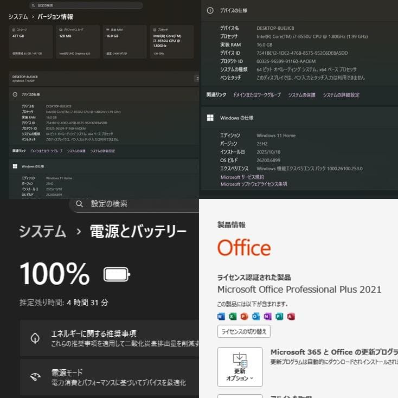Click the OneNote icon in Office product info
Image resolution: width=398 pixels, height=398 pixels.
coord(267,316)
